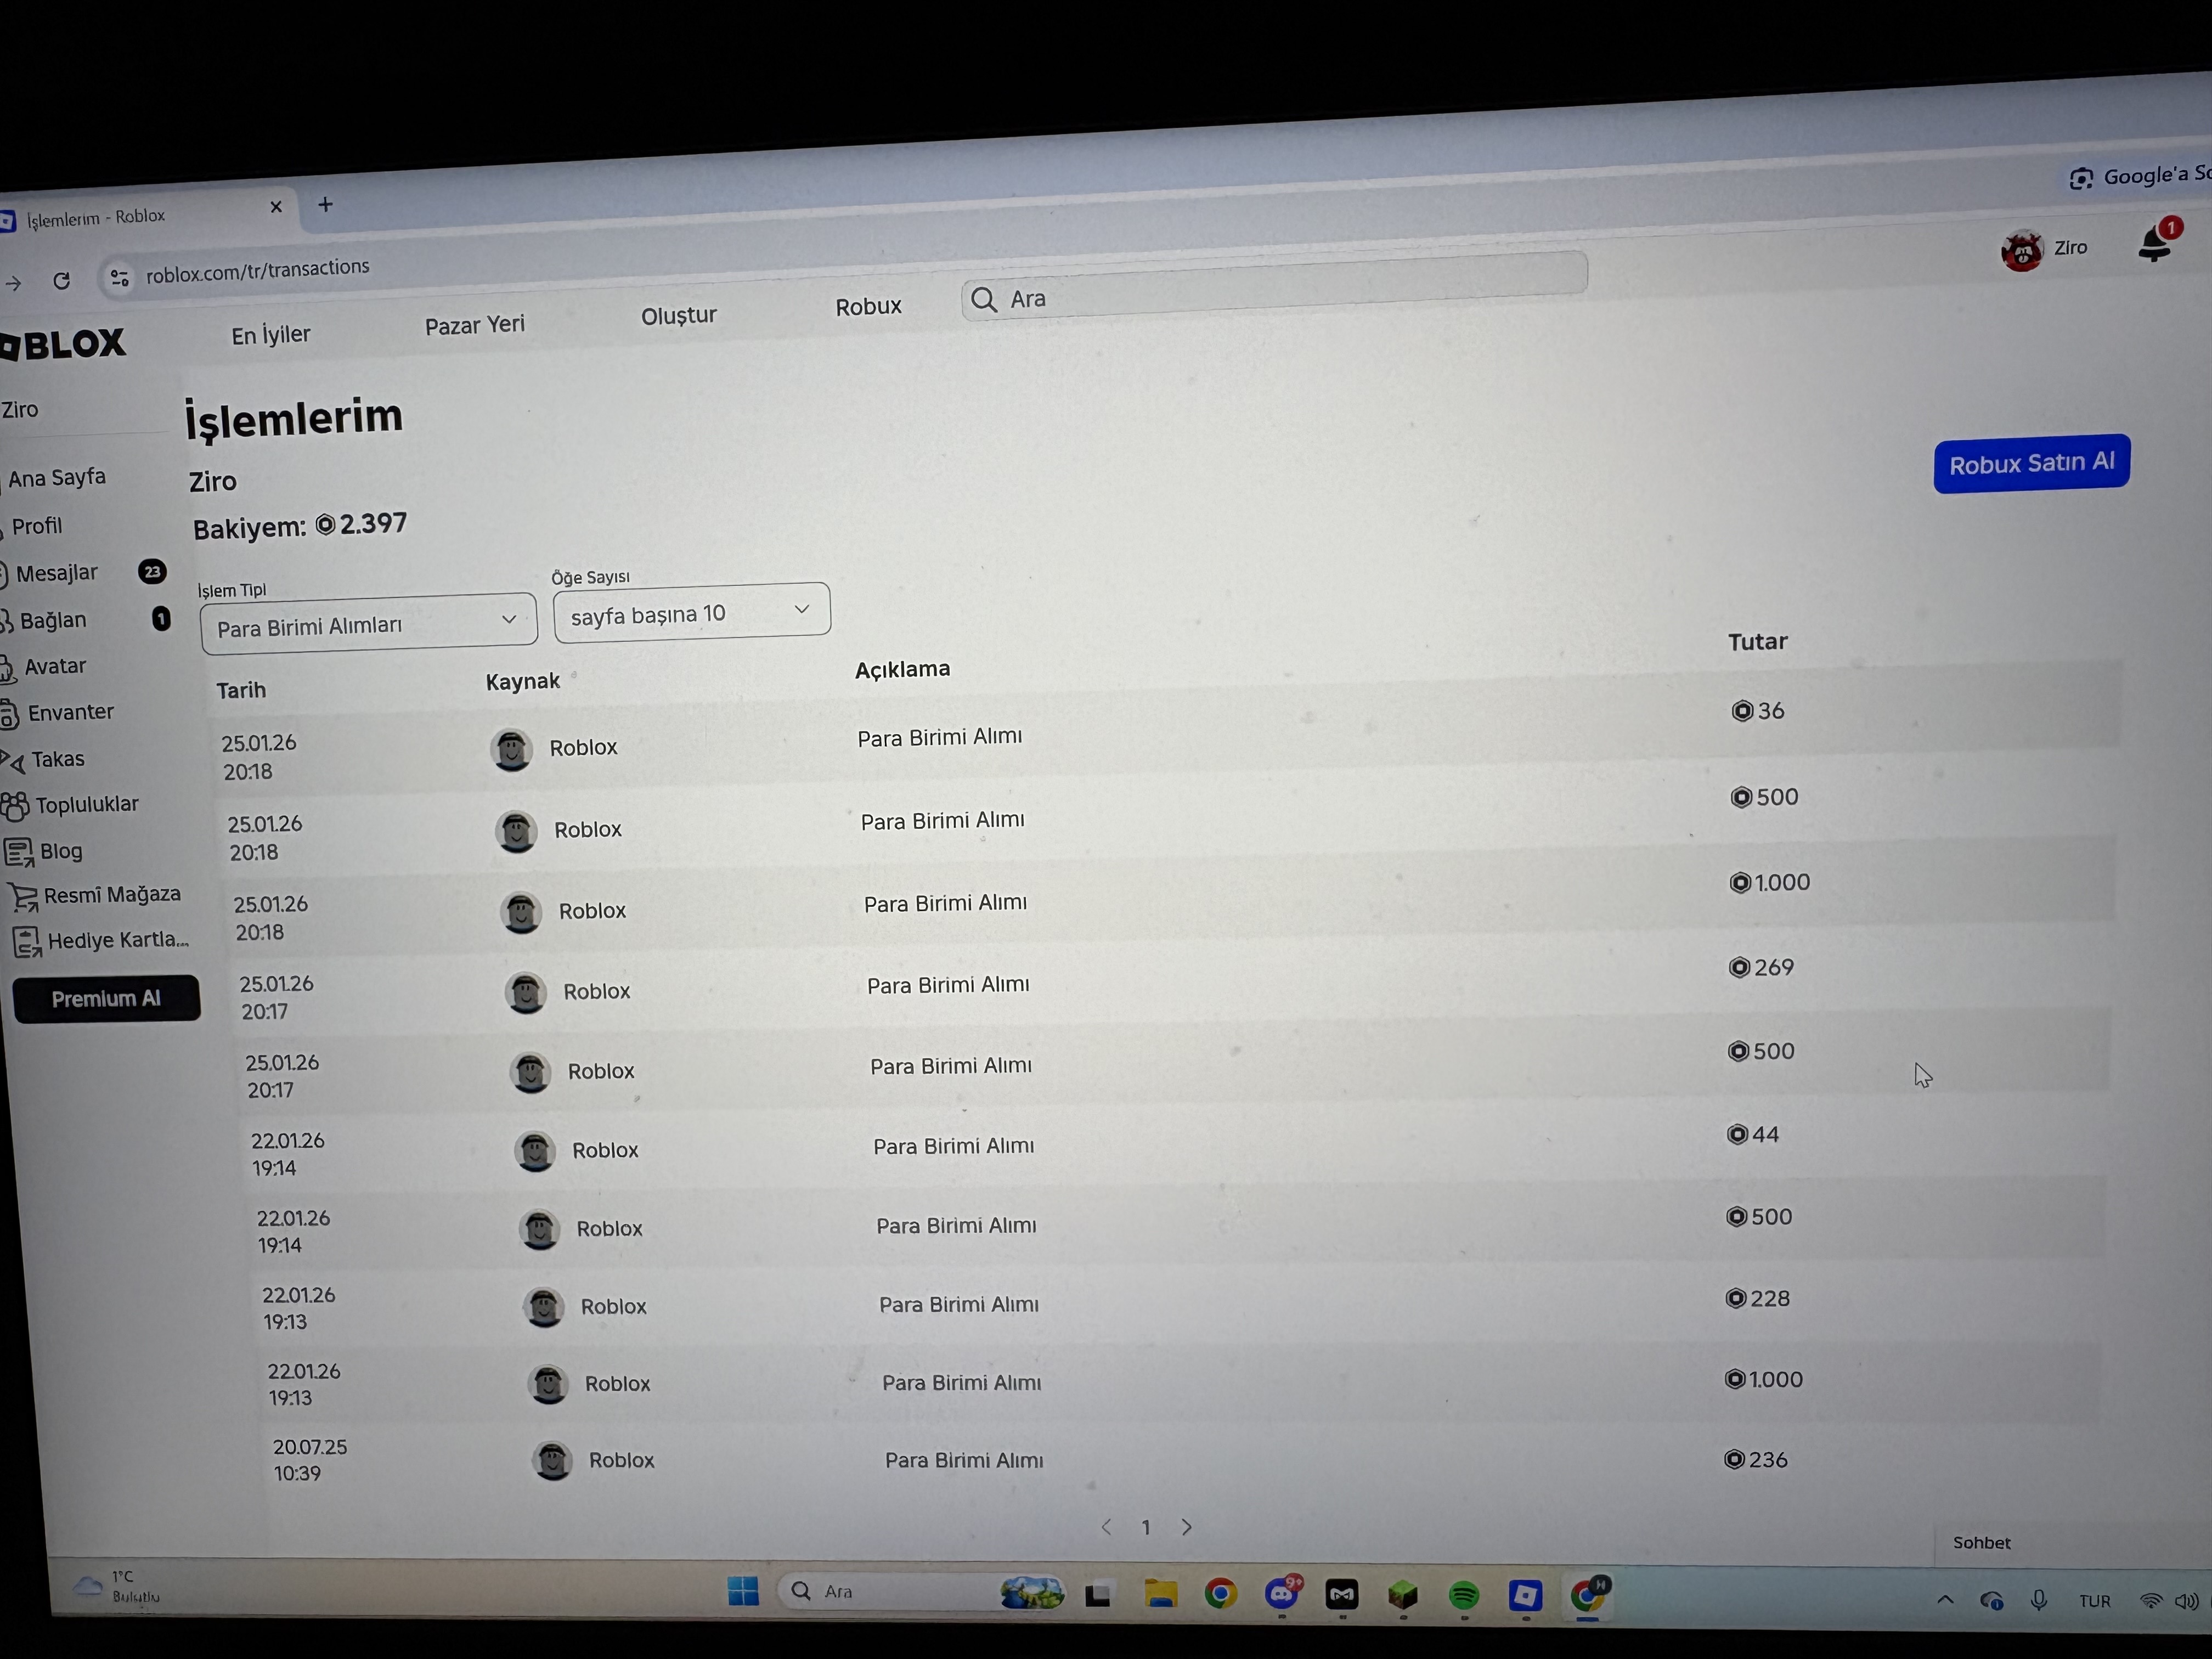Click the Roblox avatar in the 269 Robux row

tap(525, 993)
